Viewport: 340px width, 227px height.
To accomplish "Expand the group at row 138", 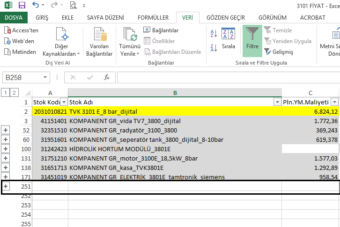I will (6, 168).
